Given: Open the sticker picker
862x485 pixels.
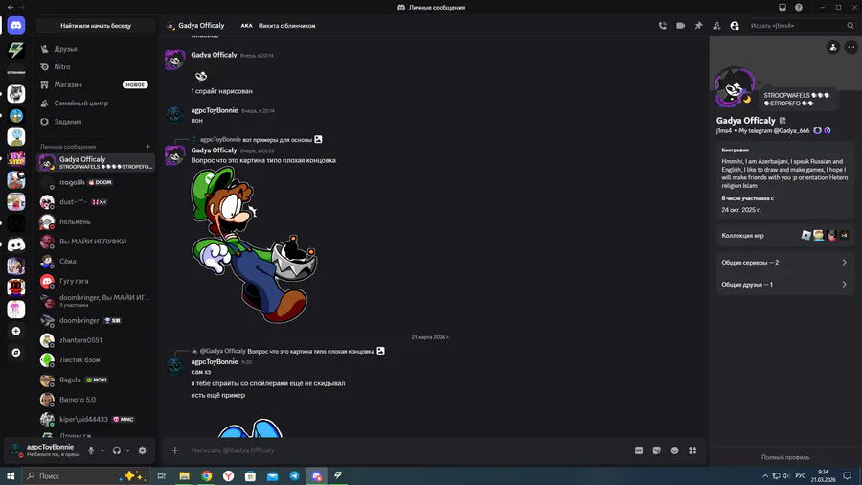Looking at the screenshot, I should point(657,450).
